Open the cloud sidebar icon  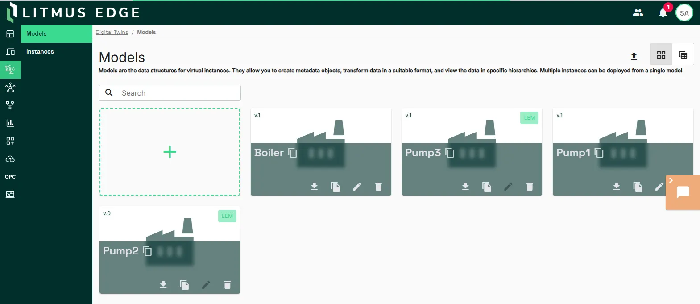pos(10,159)
